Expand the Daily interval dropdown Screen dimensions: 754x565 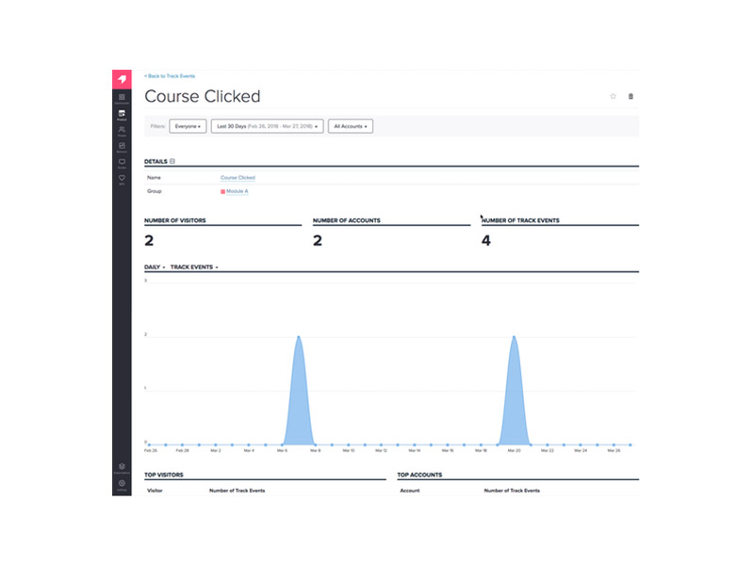(x=155, y=267)
